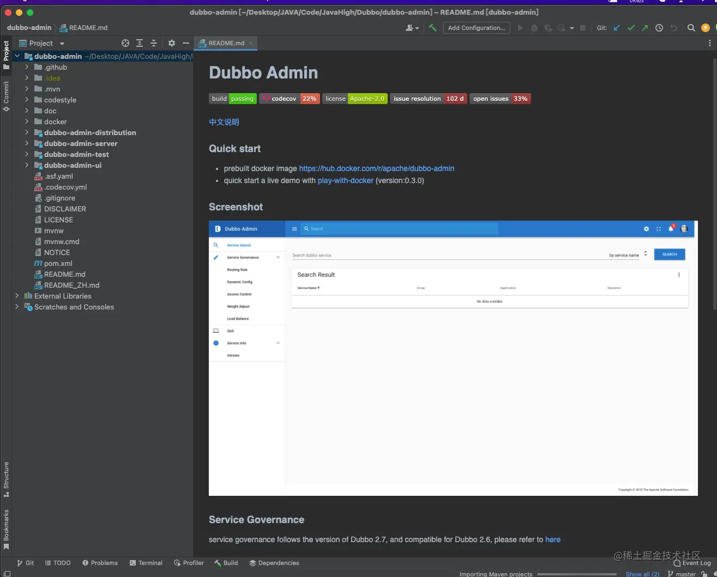The height and width of the screenshot is (577, 717).
Task: Open the Add Configuration dropdown
Action: point(477,28)
